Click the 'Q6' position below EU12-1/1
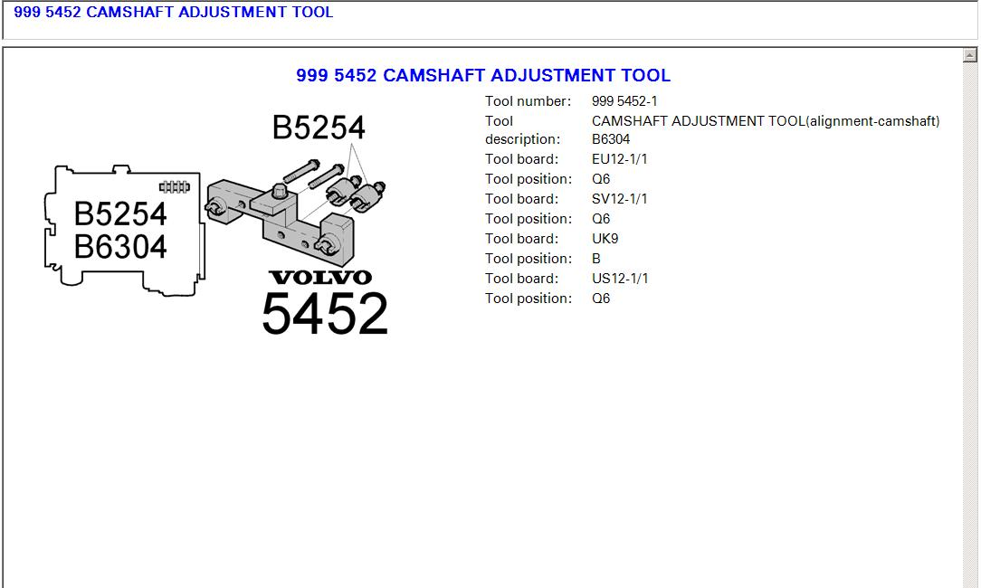 pos(601,179)
